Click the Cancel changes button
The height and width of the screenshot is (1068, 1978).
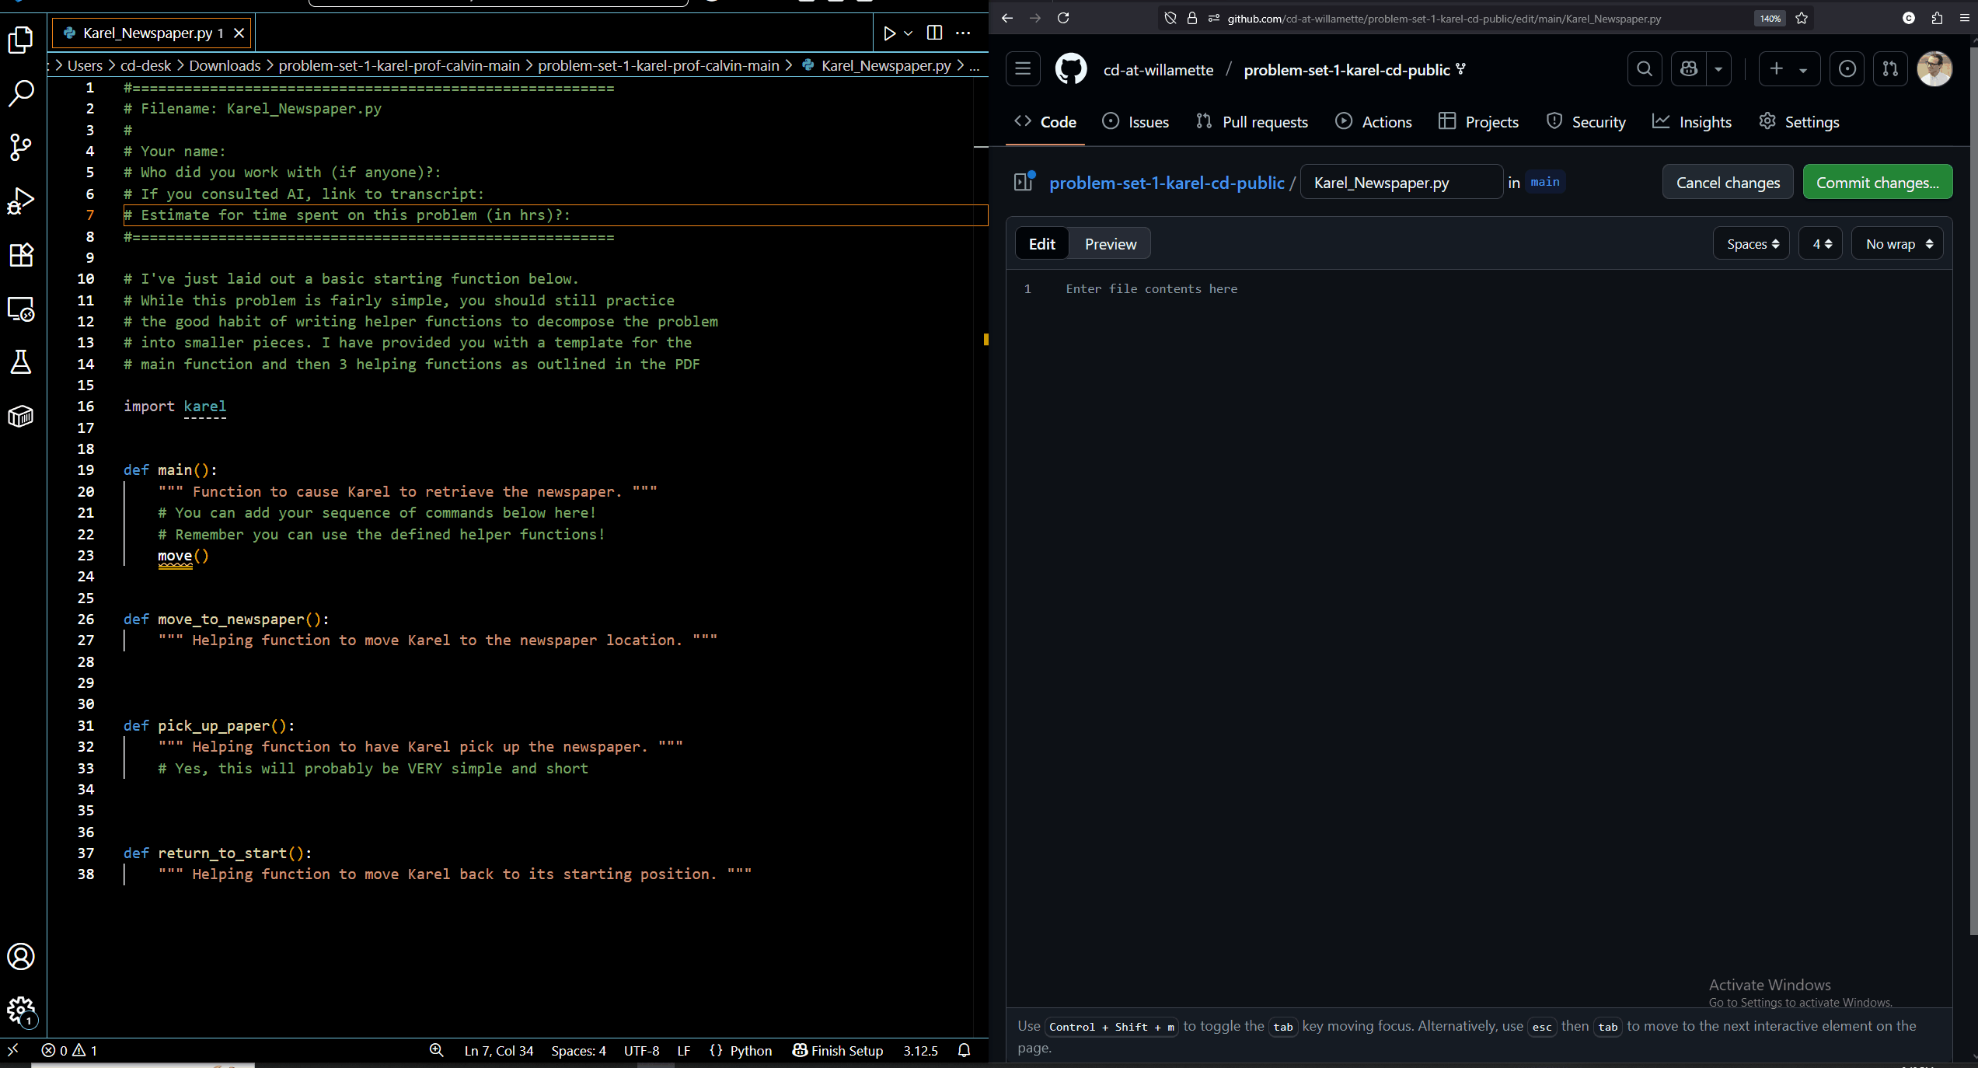(x=1727, y=183)
